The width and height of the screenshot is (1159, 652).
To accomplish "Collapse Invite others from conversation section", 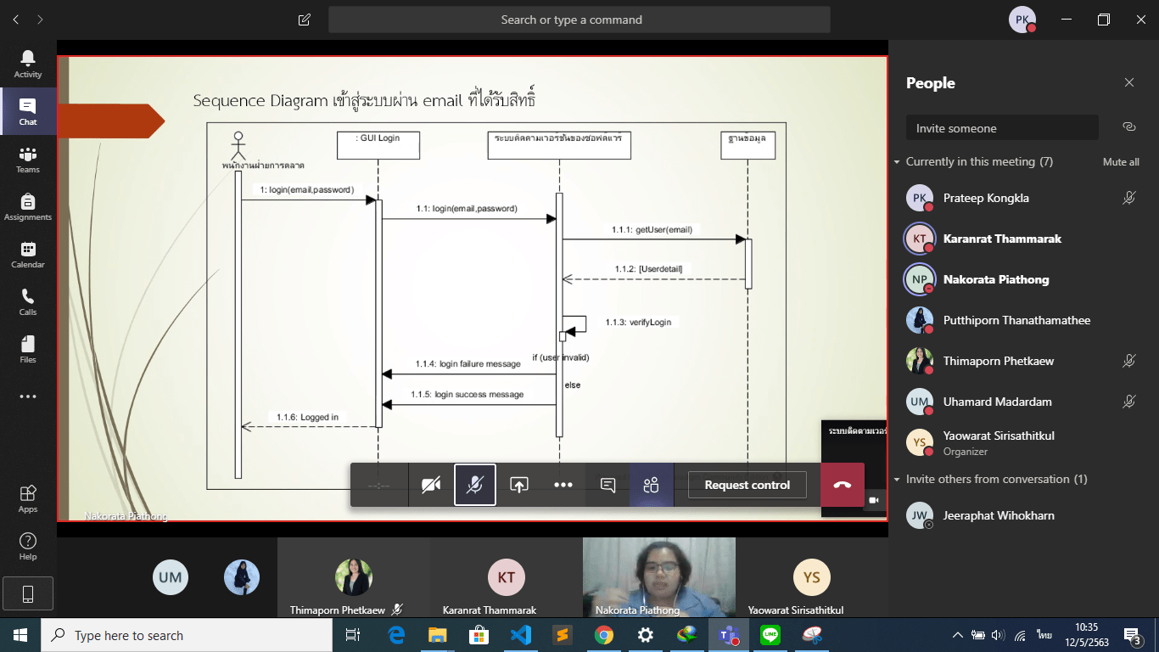I will [897, 480].
